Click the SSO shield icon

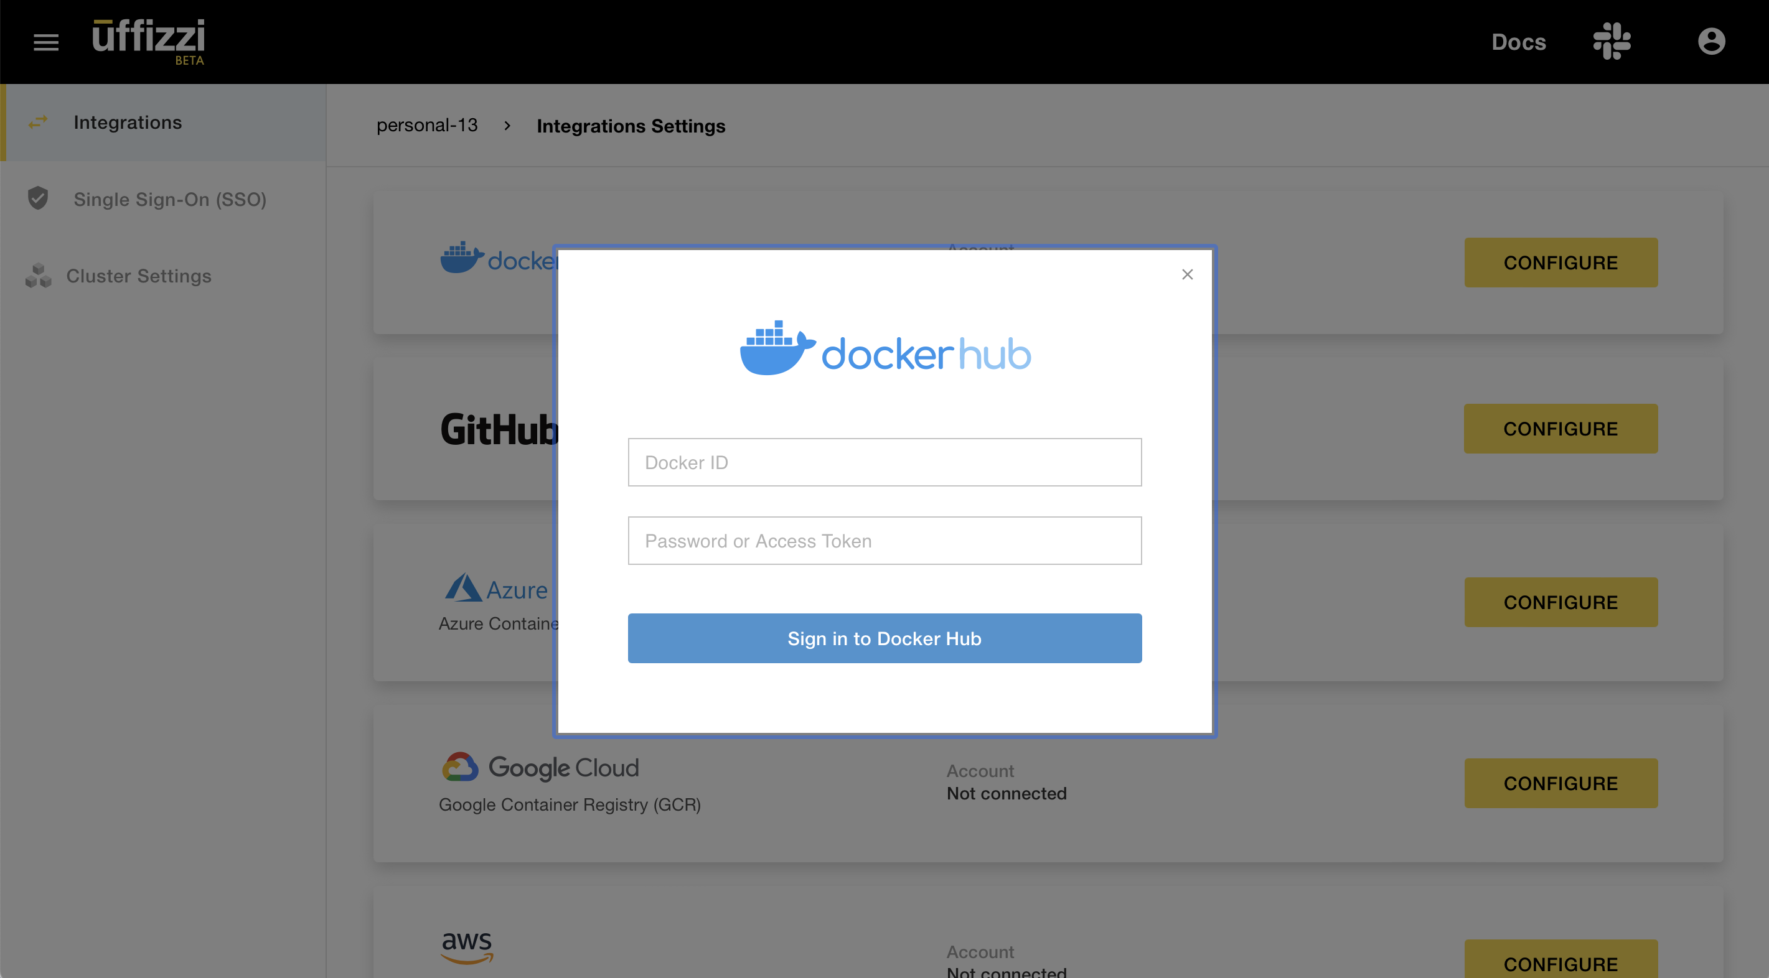pyautogui.click(x=38, y=198)
